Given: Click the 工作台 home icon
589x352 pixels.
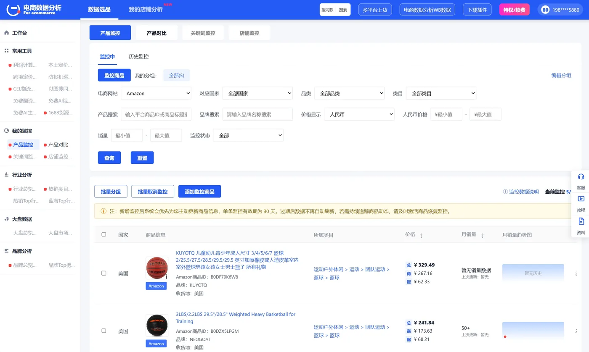Looking at the screenshot, I should [x=6, y=33].
